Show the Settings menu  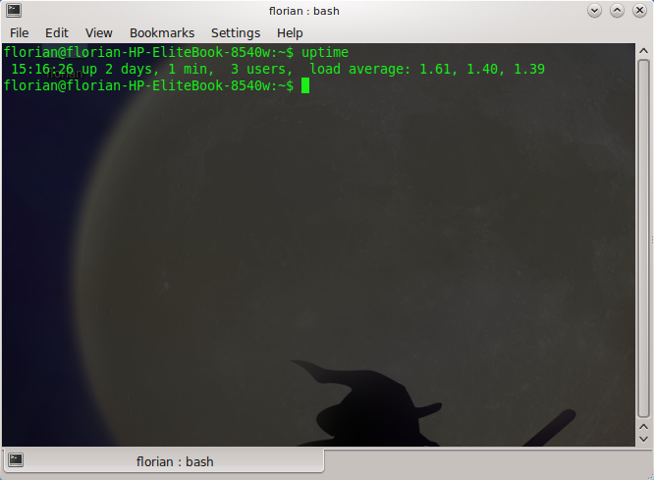pyautogui.click(x=236, y=32)
